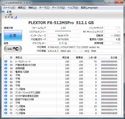Open the ファイル(F) menu
This screenshot has height=119, width=125.
pos(9,8)
